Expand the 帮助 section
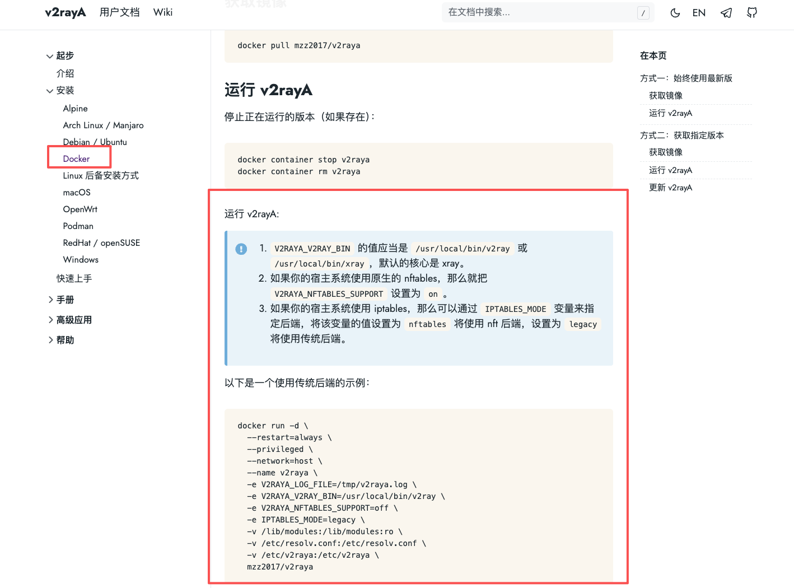Screen dimensions: 794x588 51,340
